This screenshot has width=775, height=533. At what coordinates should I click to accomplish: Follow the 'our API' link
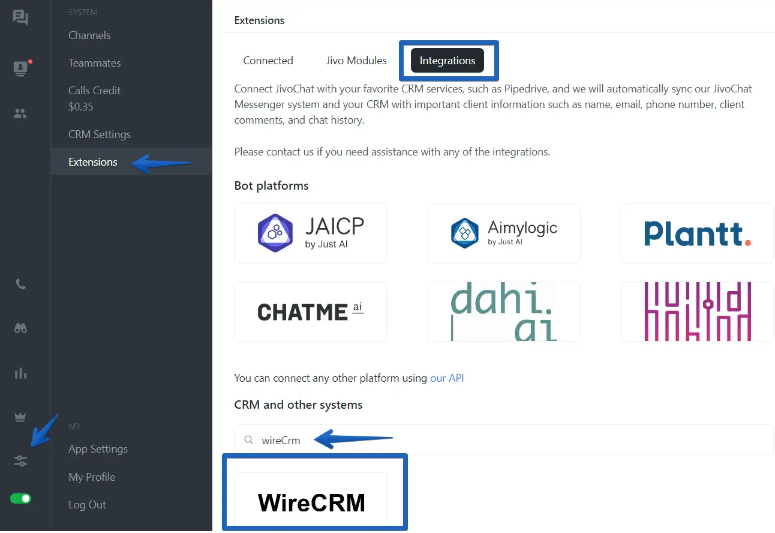[x=447, y=378]
